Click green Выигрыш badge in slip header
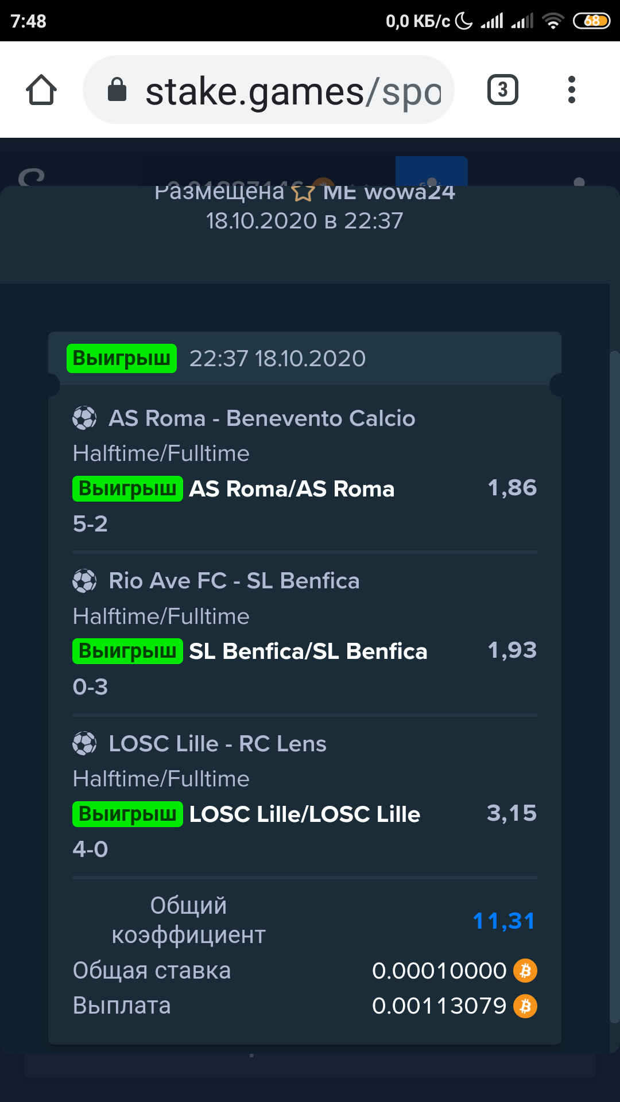Image resolution: width=620 pixels, height=1102 pixels. click(122, 358)
